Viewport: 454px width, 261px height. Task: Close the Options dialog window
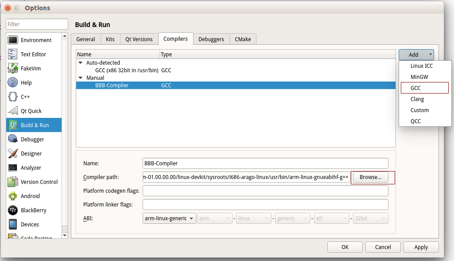coord(8,8)
